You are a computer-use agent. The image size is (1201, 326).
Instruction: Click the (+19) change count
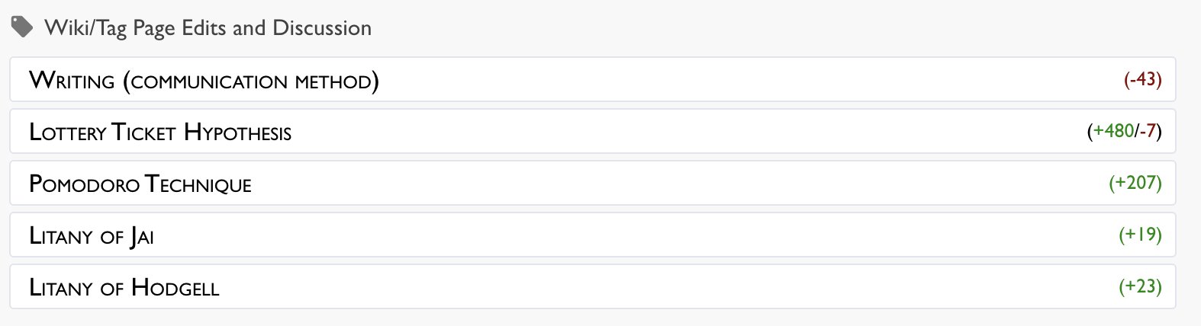pyautogui.click(x=1140, y=235)
